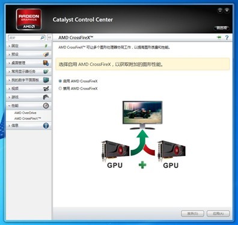Click the magnifier icon in the search box
Screen dimensions: 238x225
42,38
